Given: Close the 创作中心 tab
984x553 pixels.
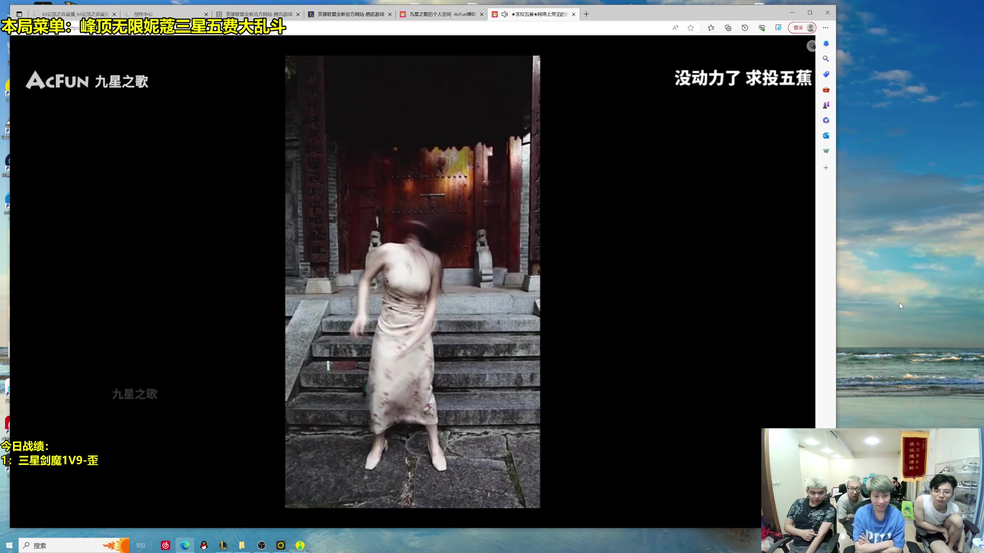Looking at the screenshot, I should tap(206, 14).
